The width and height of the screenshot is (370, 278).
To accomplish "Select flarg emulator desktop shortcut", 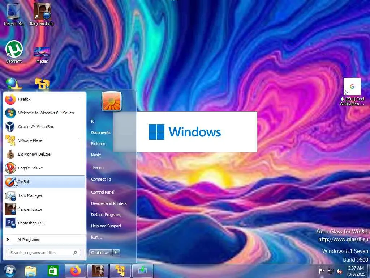I will tap(42, 14).
